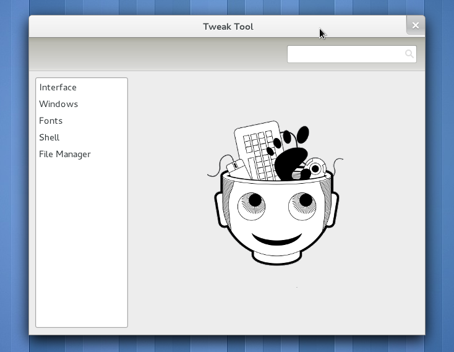The height and width of the screenshot is (352, 454).
Task: Click the Tweak Tool title bar text
Action: [x=228, y=27]
